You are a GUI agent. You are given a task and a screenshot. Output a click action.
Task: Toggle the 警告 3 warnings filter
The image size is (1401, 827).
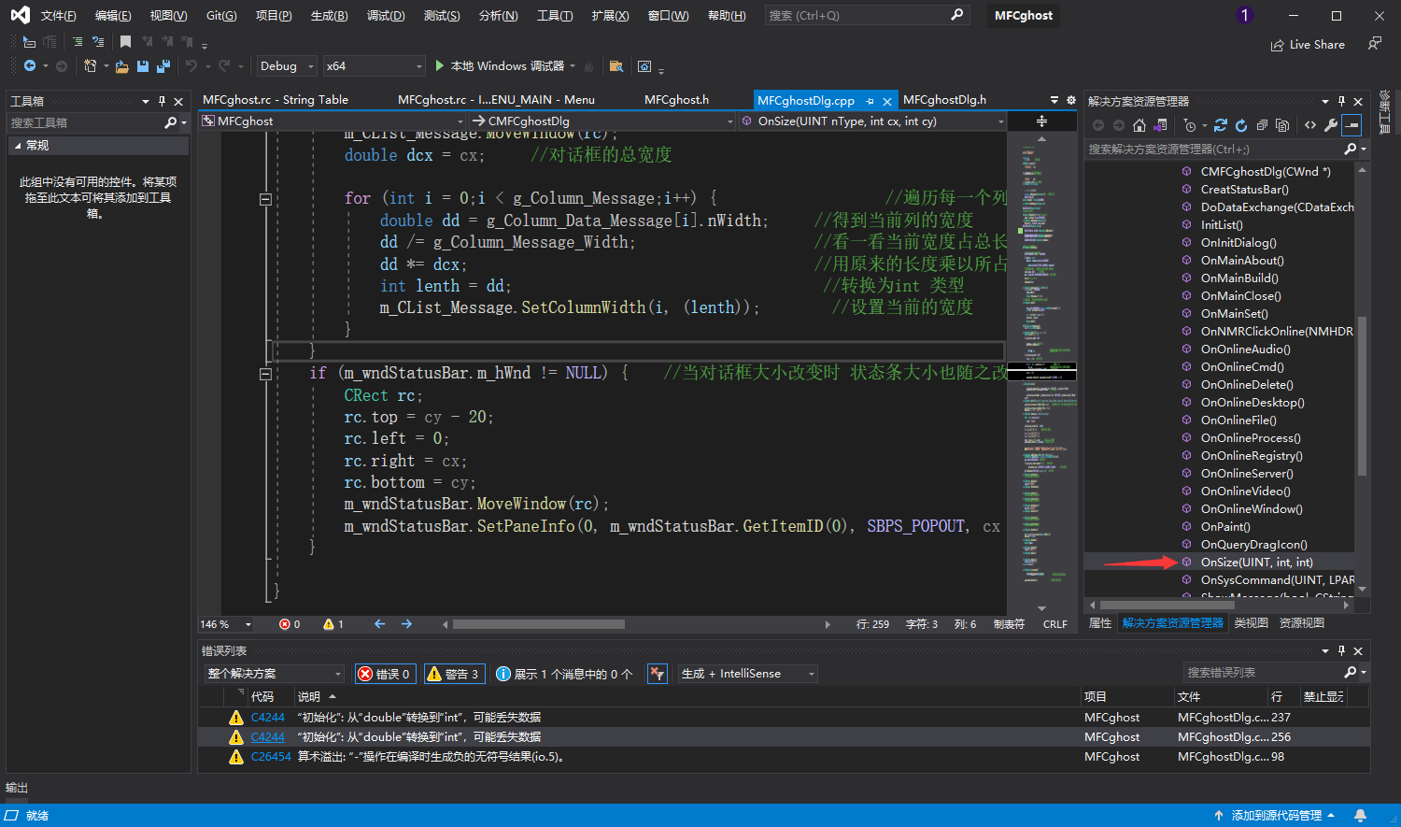click(x=454, y=674)
